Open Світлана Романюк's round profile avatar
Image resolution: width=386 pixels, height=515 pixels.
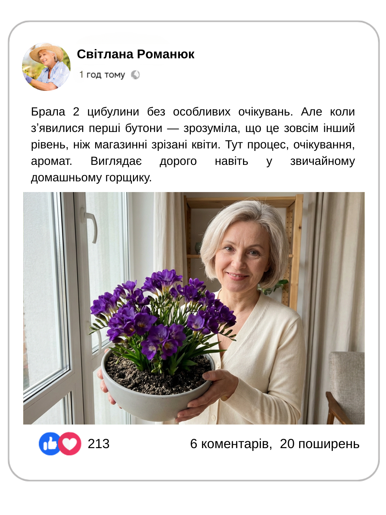coord(46,67)
